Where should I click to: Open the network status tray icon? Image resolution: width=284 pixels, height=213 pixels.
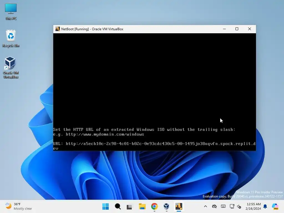[x=232, y=206]
